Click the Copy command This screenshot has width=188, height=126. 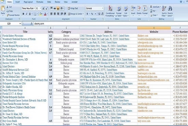10,11
